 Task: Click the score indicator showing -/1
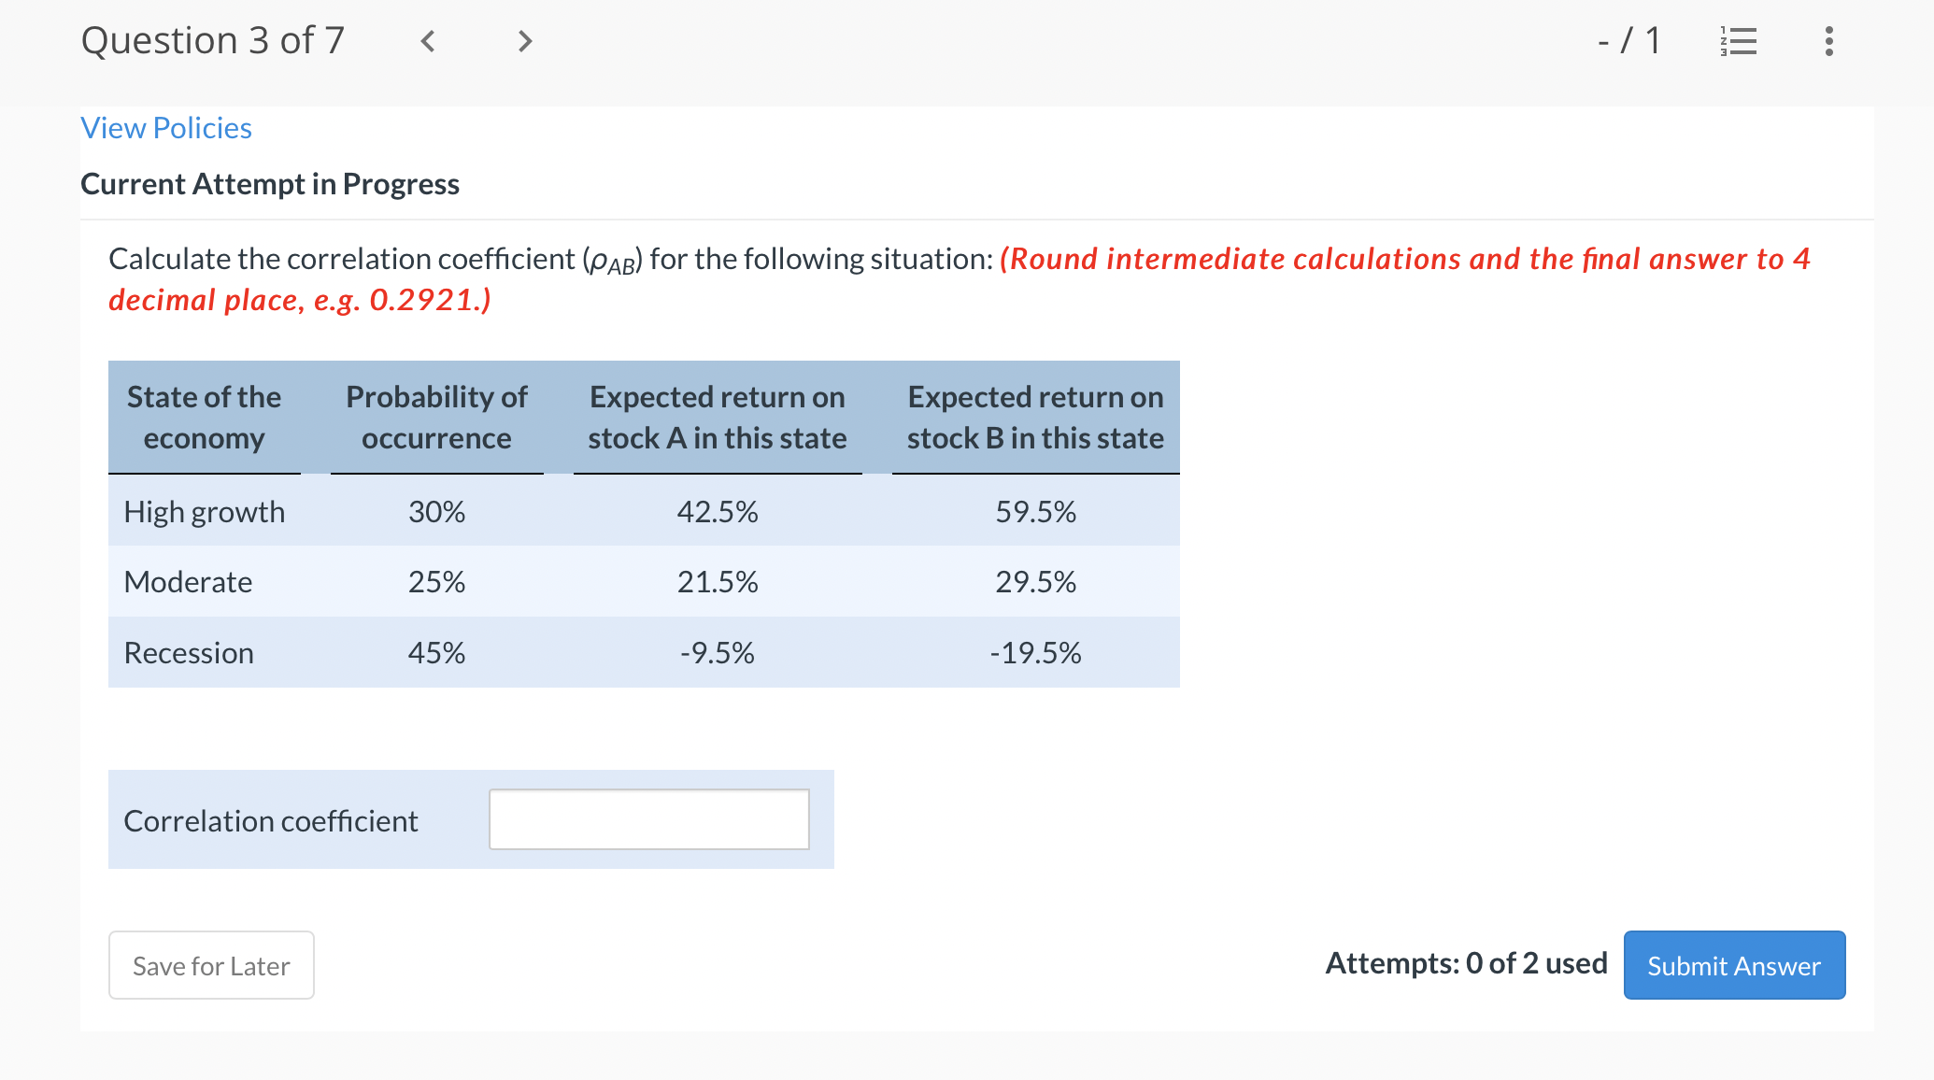[1629, 40]
